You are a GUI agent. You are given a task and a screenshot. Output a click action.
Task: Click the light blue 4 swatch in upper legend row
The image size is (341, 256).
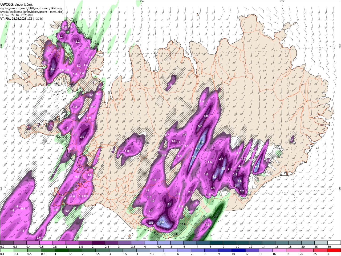pyautogui.click(x=151, y=243)
